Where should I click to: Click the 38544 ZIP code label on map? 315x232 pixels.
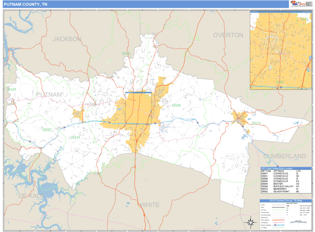pos(76,138)
